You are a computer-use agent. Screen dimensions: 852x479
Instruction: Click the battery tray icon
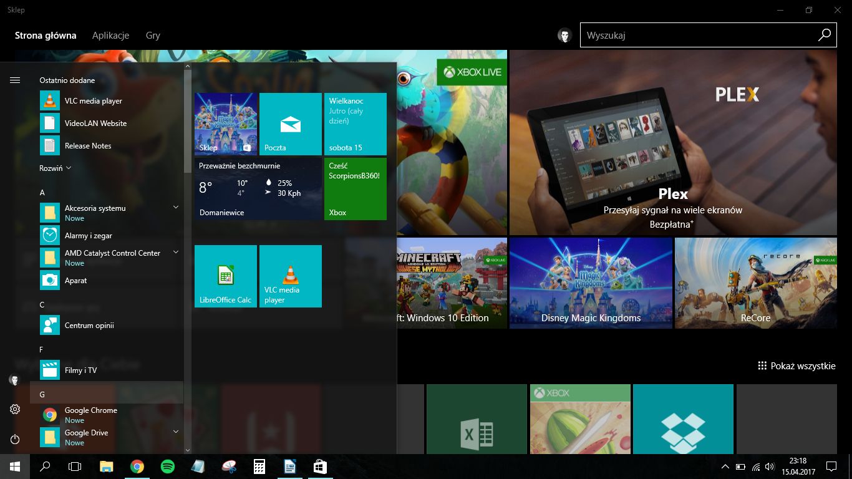click(740, 467)
